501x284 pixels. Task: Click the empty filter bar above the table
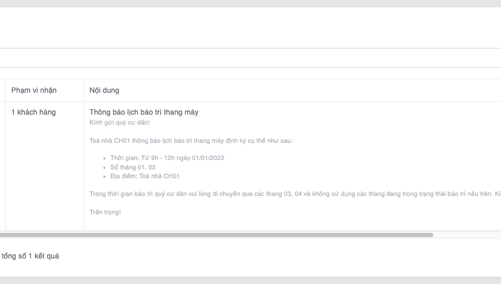point(250,58)
